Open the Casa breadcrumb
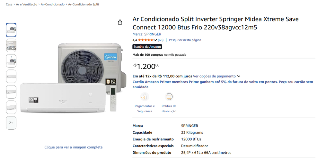Viewport: 318px width, 160px height. point(9,4)
